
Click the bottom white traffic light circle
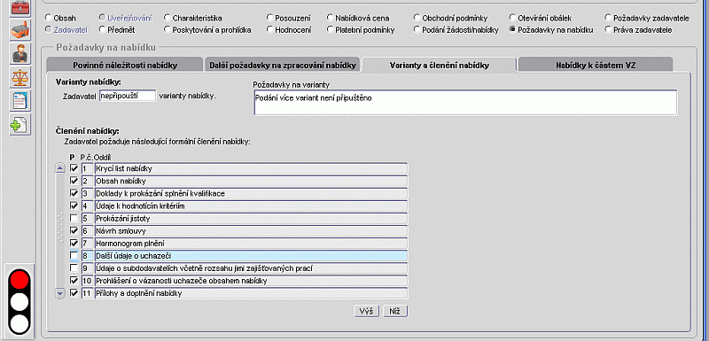tap(19, 324)
